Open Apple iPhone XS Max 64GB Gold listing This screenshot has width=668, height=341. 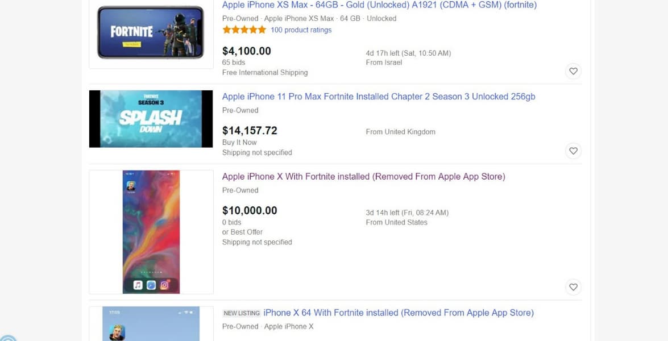coord(379,5)
